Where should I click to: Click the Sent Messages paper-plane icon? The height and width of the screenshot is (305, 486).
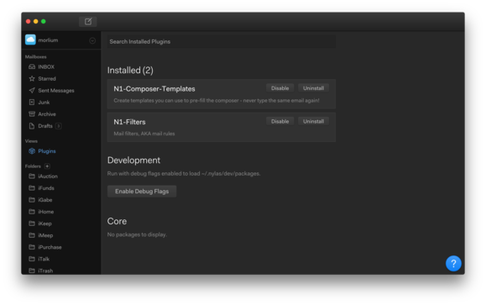pyautogui.click(x=32, y=90)
